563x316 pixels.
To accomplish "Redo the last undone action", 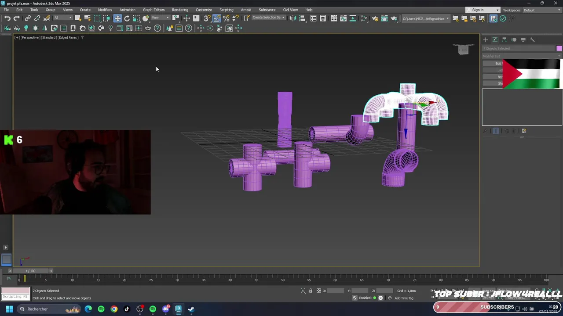I will click(x=16, y=18).
